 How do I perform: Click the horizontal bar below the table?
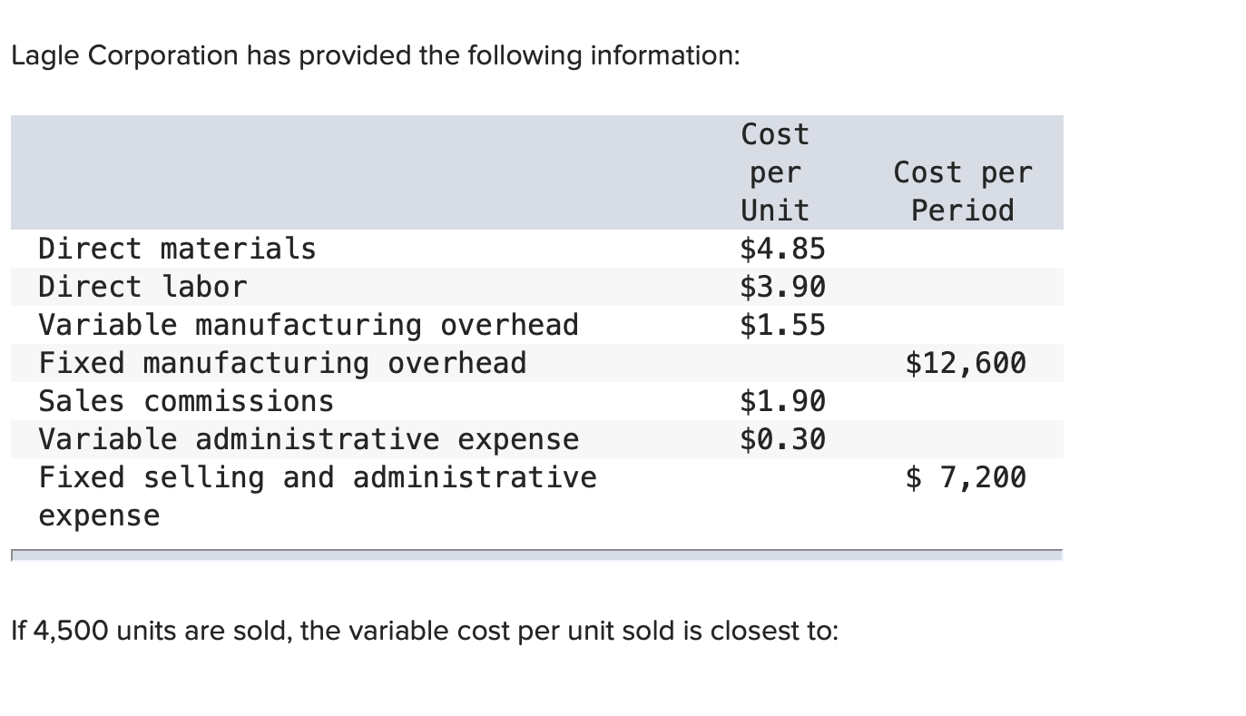click(x=536, y=554)
